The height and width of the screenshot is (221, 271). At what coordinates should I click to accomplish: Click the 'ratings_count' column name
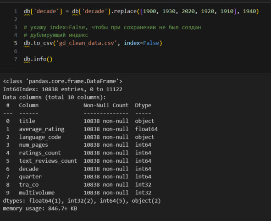click(x=40, y=153)
